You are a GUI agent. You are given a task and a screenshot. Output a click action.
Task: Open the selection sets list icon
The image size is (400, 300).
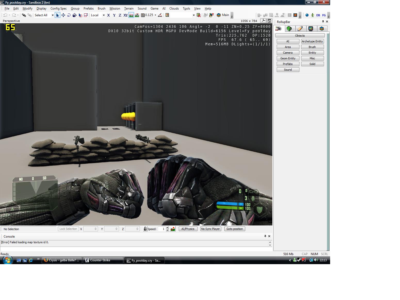click(167, 15)
